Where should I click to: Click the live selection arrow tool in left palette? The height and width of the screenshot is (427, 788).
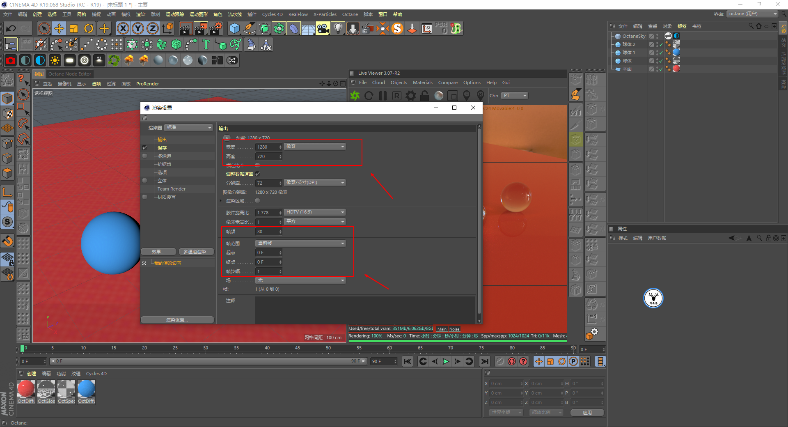coord(23,94)
